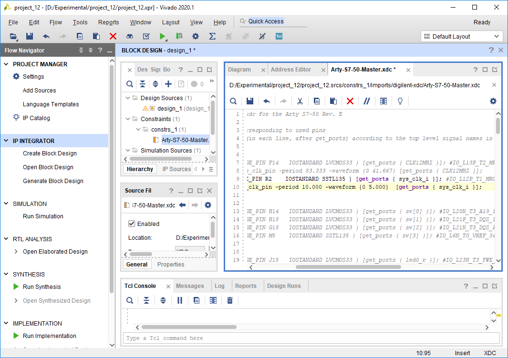Open Language Templates
Screen dimensions: 508x358
coord(51,104)
